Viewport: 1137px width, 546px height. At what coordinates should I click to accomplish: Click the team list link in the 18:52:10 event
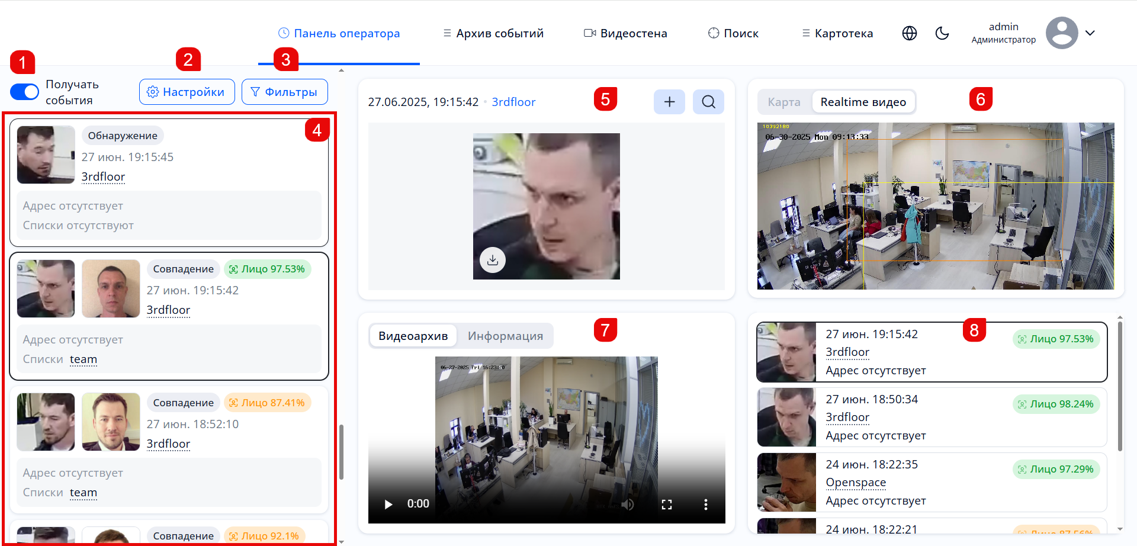83,492
